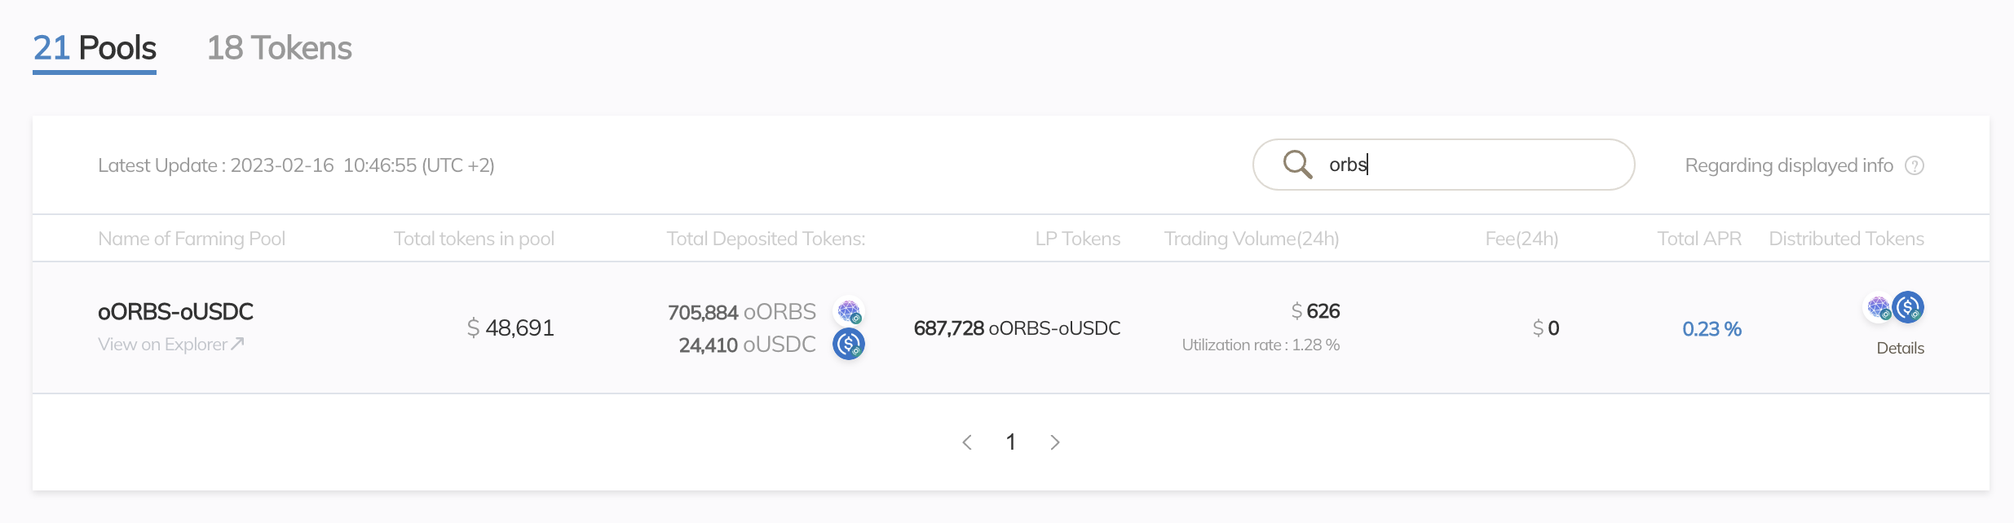Click the oORBS token icon in deposited tokens
The height and width of the screenshot is (523, 2014).
pos(849,311)
